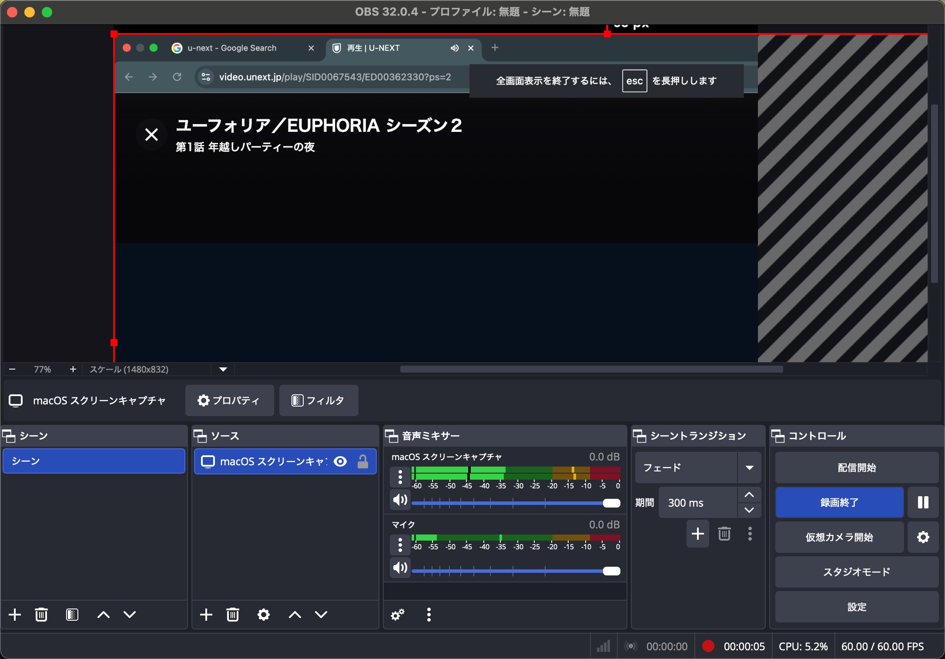945x659 pixels.
Task: Zoom out preview with minus icon
Action: tap(12, 369)
